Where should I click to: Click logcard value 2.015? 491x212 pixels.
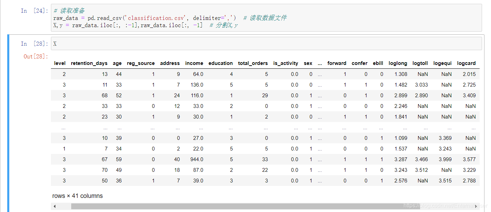click(x=469, y=74)
